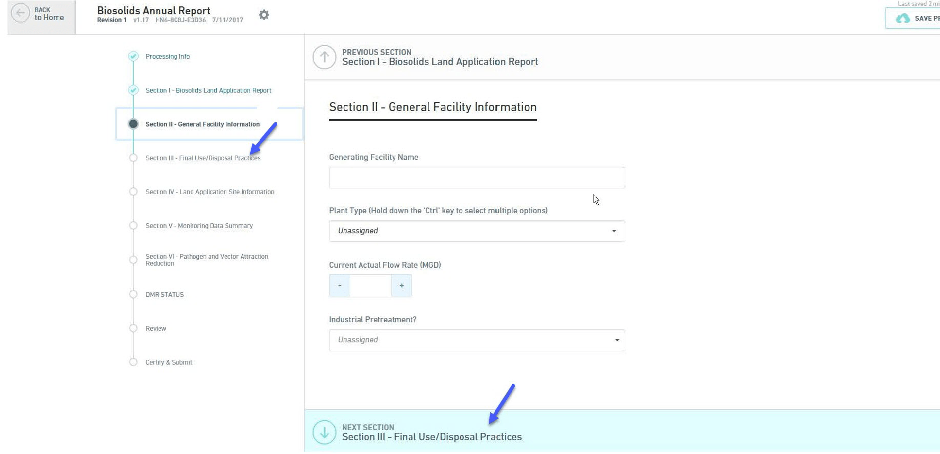940x454 pixels.
Task: Type in Generating Facility Name field
Action: 477,178
